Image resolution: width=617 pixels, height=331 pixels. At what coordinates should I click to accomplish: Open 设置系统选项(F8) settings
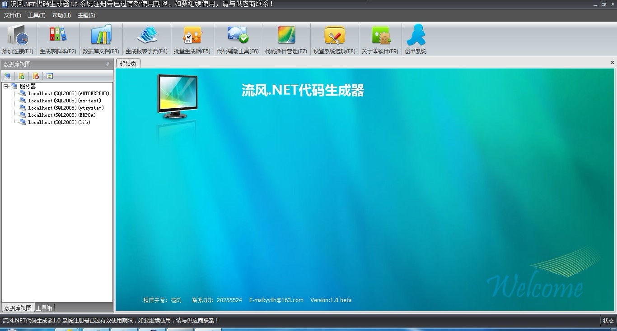click(x=334, y=36)
